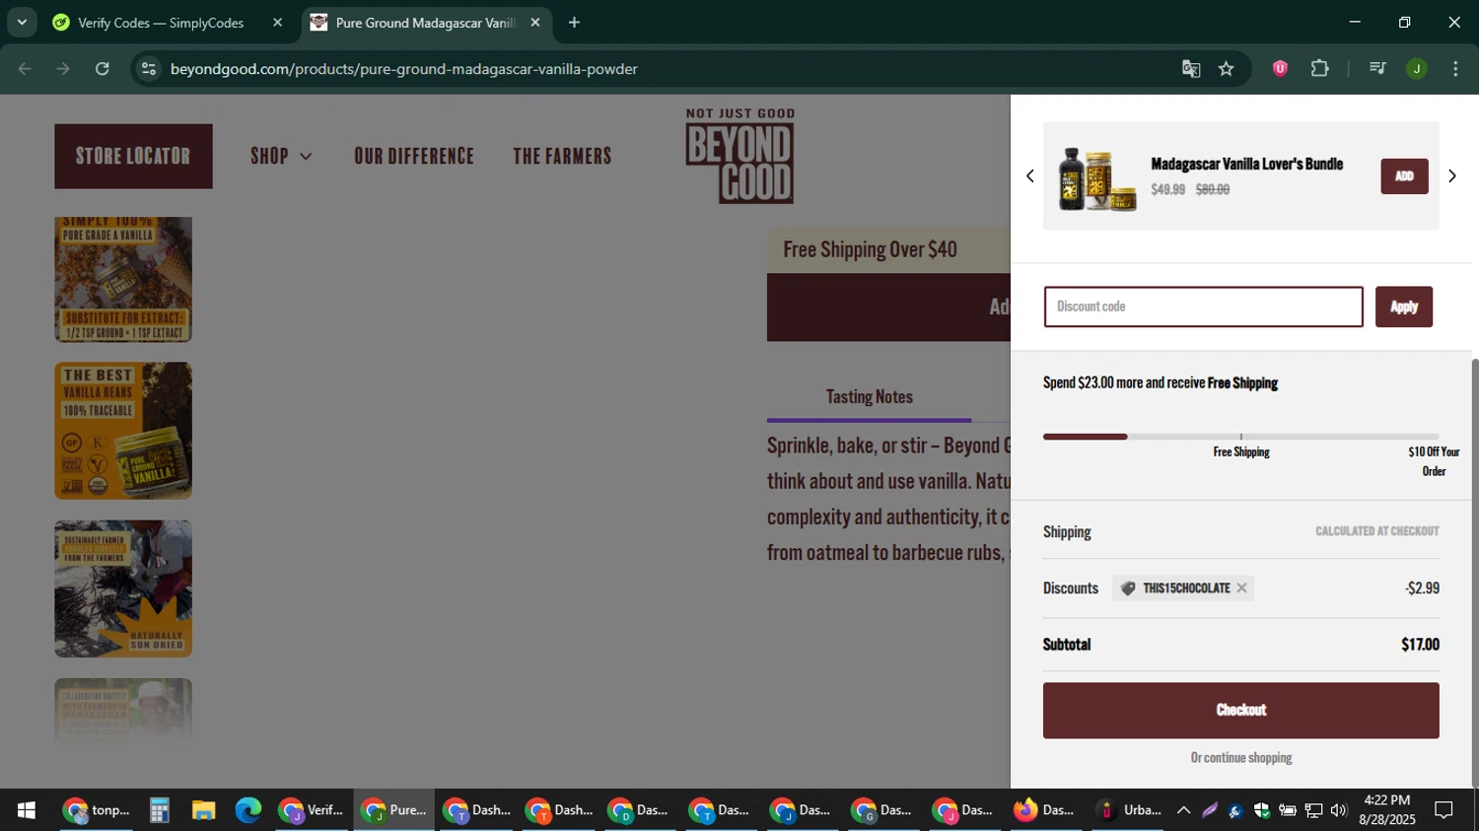
Task: Click the THIS15CHOCOLATE discount tag icon
Action: [x=1128, y=589]
